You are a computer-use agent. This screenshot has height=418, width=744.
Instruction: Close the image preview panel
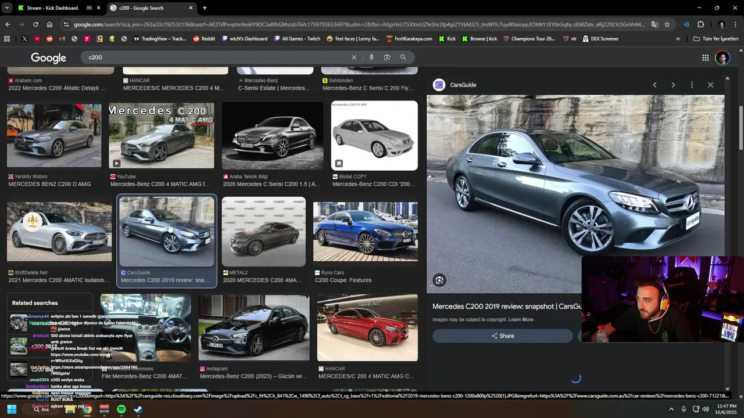pyautogui.click(x=710, y=85)
